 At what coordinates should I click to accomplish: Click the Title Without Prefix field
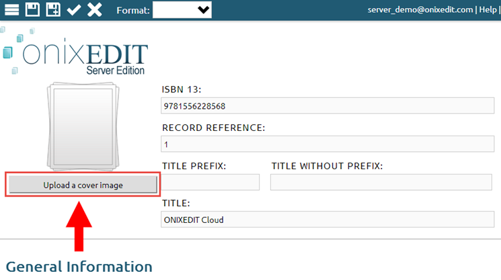point(381,182)
